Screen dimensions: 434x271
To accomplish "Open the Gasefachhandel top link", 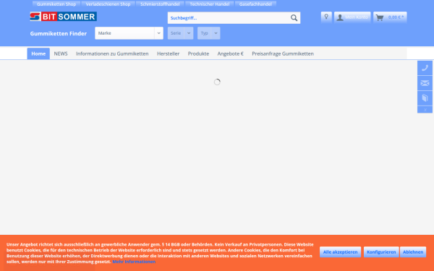I will point(255,4).
